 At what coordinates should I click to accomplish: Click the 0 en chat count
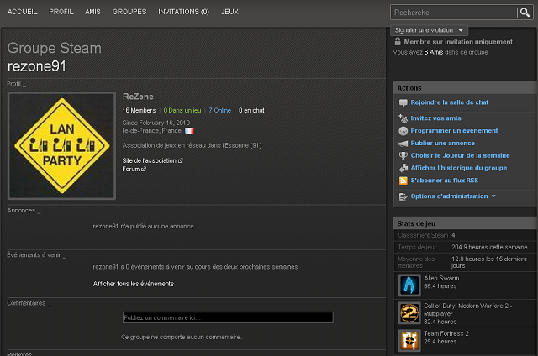click(x=251, y=110)
